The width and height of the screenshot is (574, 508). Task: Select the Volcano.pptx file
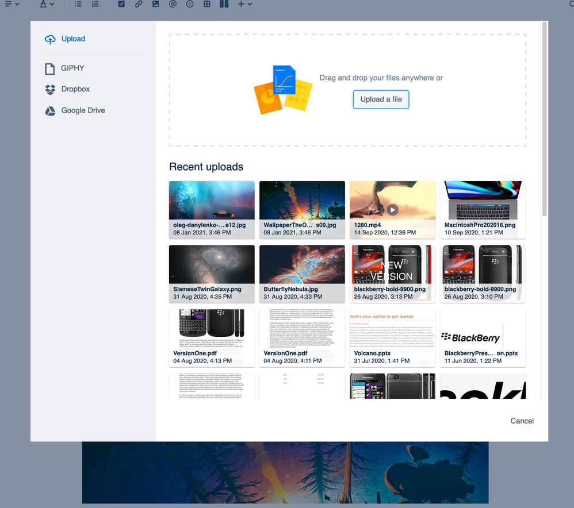[392, 338]
